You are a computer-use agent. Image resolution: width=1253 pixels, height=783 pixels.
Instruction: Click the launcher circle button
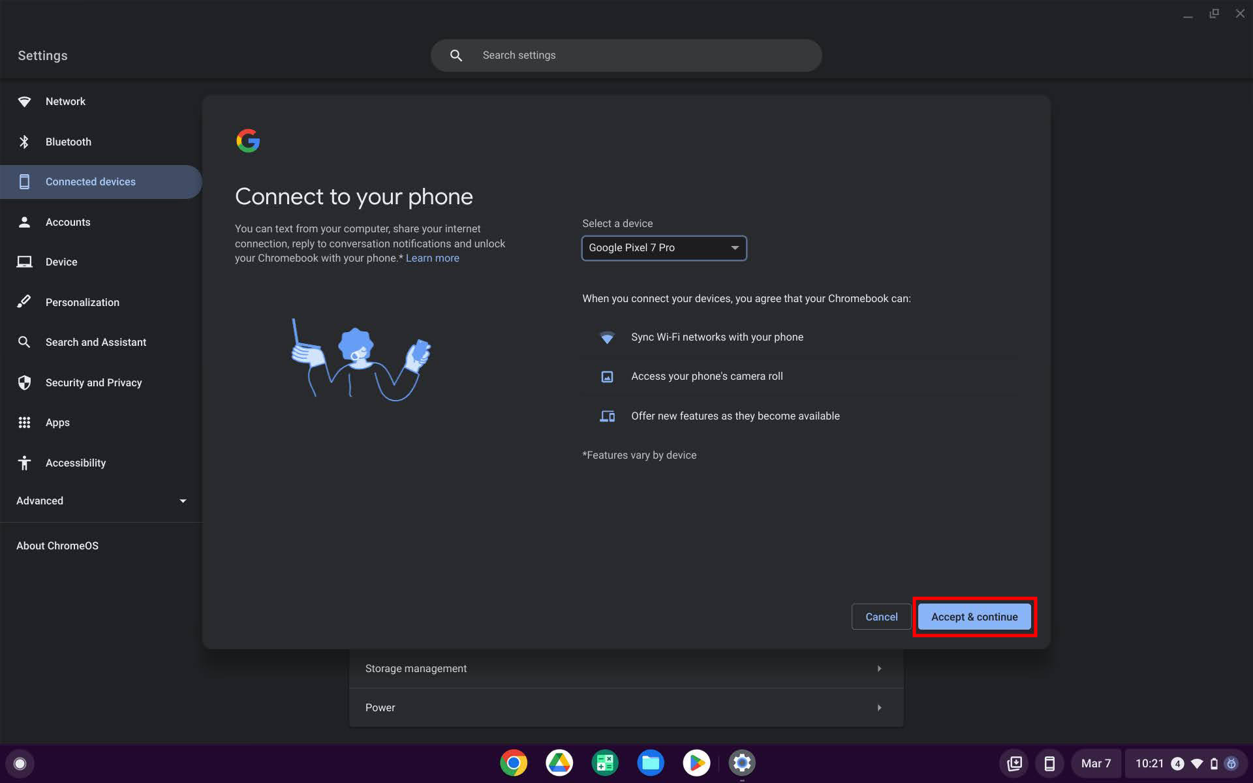(x=20, y=763)
